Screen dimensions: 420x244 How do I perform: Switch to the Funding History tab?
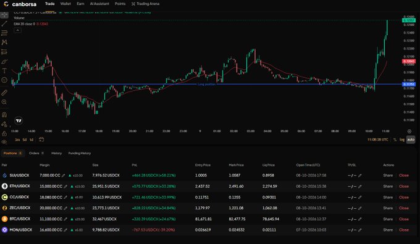[x=80, y=153]
